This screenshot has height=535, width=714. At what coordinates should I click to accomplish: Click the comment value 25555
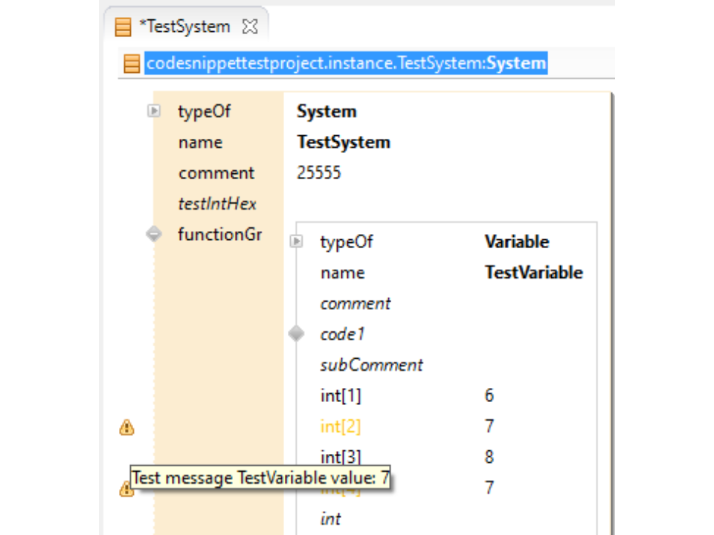318,173
